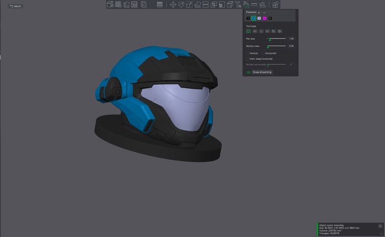
Task: Select the Triangle tool type
Action: (x=261, y=31)
